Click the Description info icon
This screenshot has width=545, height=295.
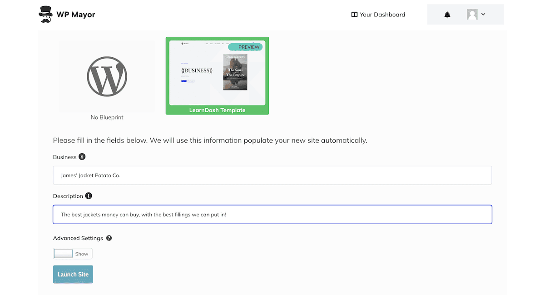pyautogui.click(x=89, y=196)
